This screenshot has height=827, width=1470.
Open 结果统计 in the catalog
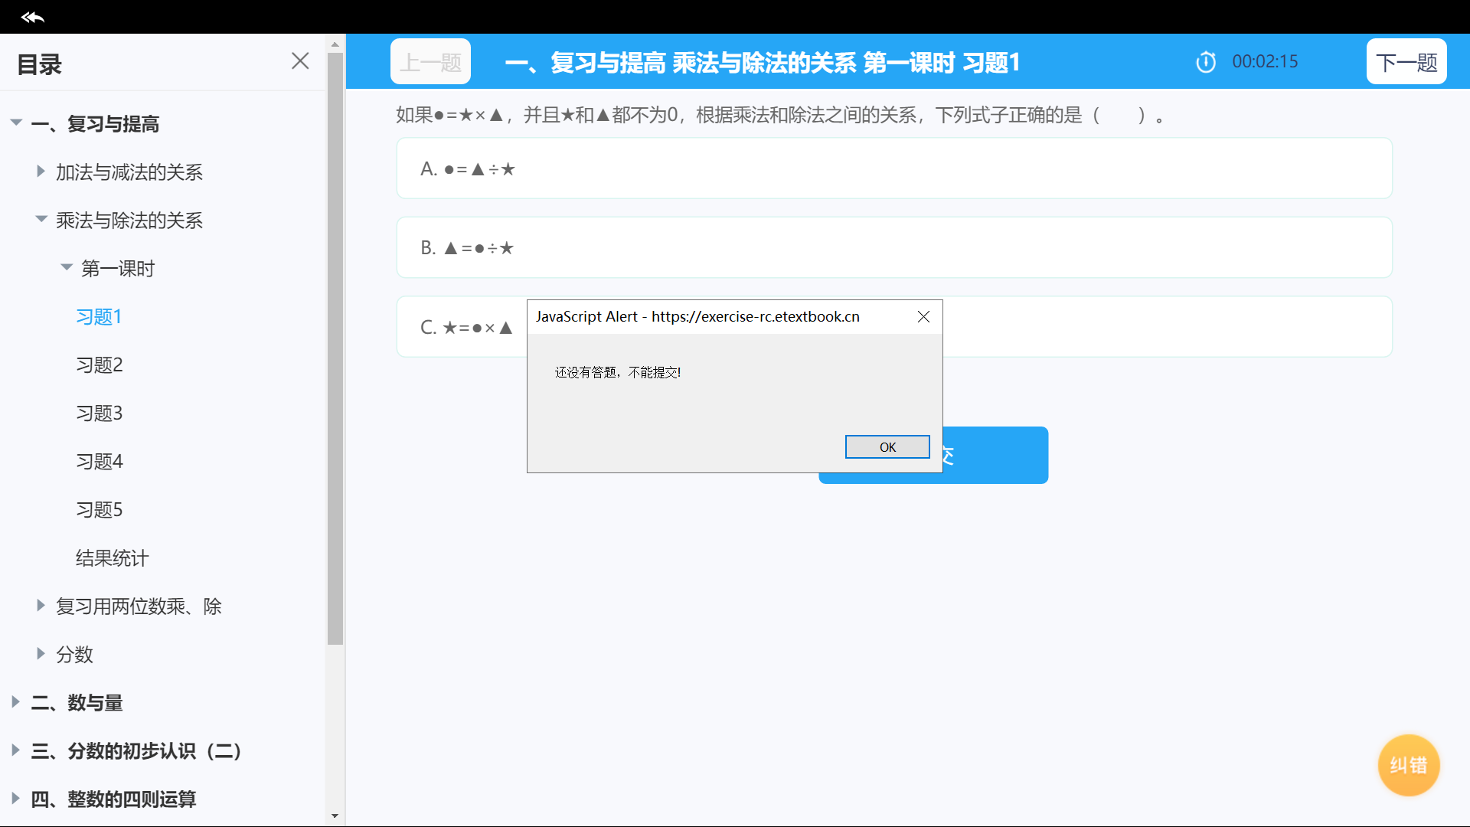(112, 558)
